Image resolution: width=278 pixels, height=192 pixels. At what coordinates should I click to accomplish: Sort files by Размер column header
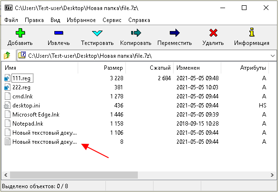click(x=102, y=68)
